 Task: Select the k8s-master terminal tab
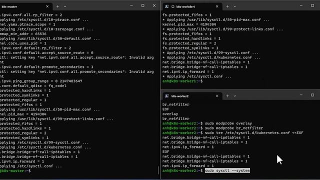(25, 6)
